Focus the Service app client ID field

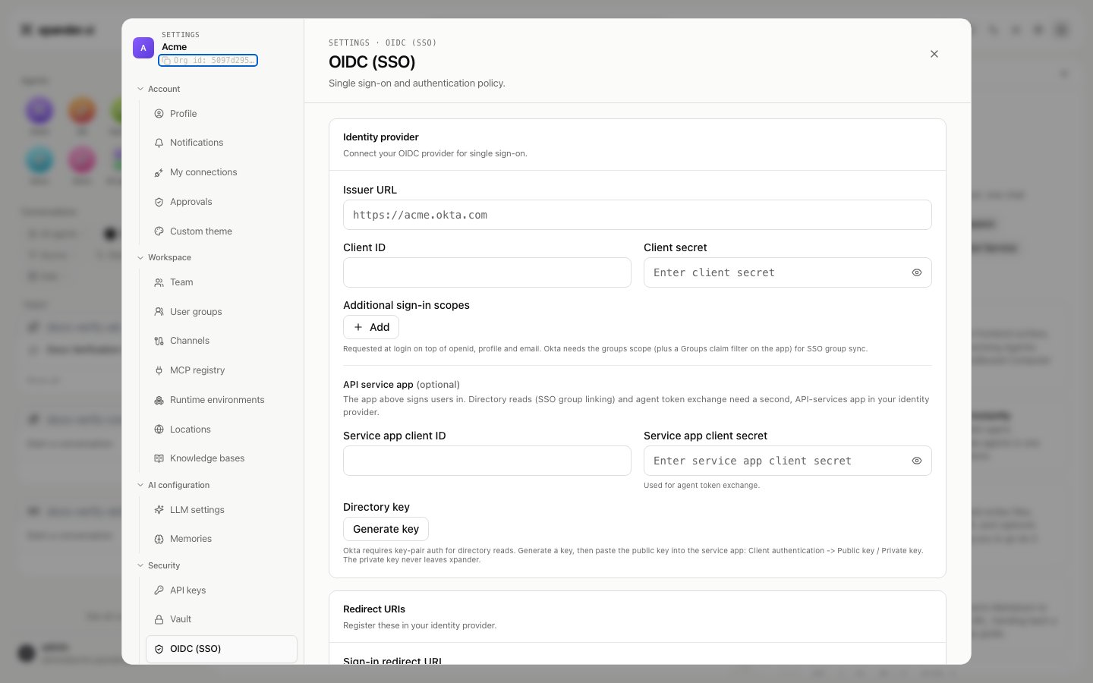pyautogui.click(x=487, y=461)
